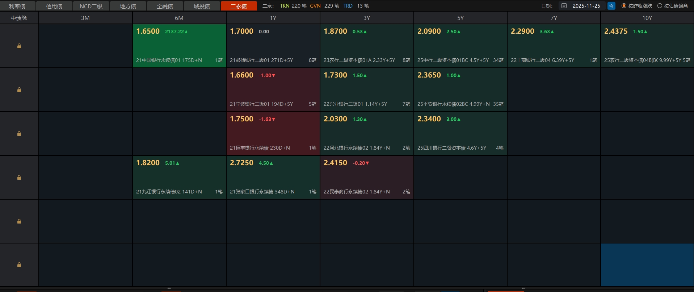Click the lock icon in third row

19,134
